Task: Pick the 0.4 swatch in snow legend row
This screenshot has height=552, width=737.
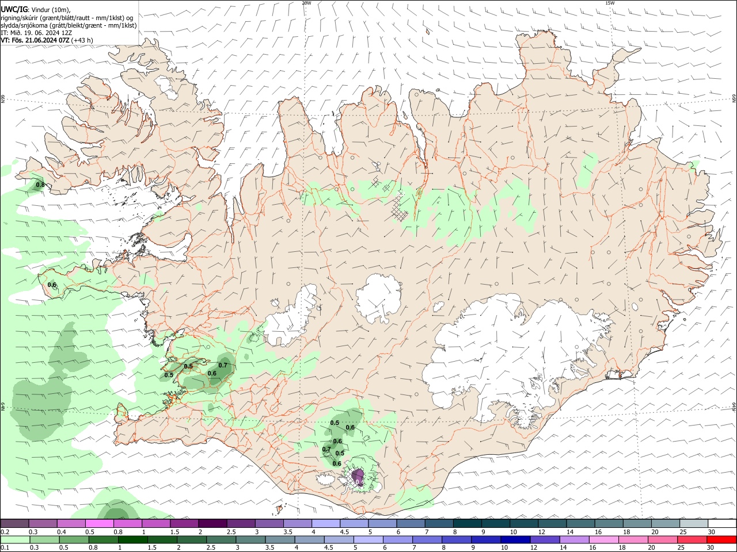Action: click(x=71, y=523)
